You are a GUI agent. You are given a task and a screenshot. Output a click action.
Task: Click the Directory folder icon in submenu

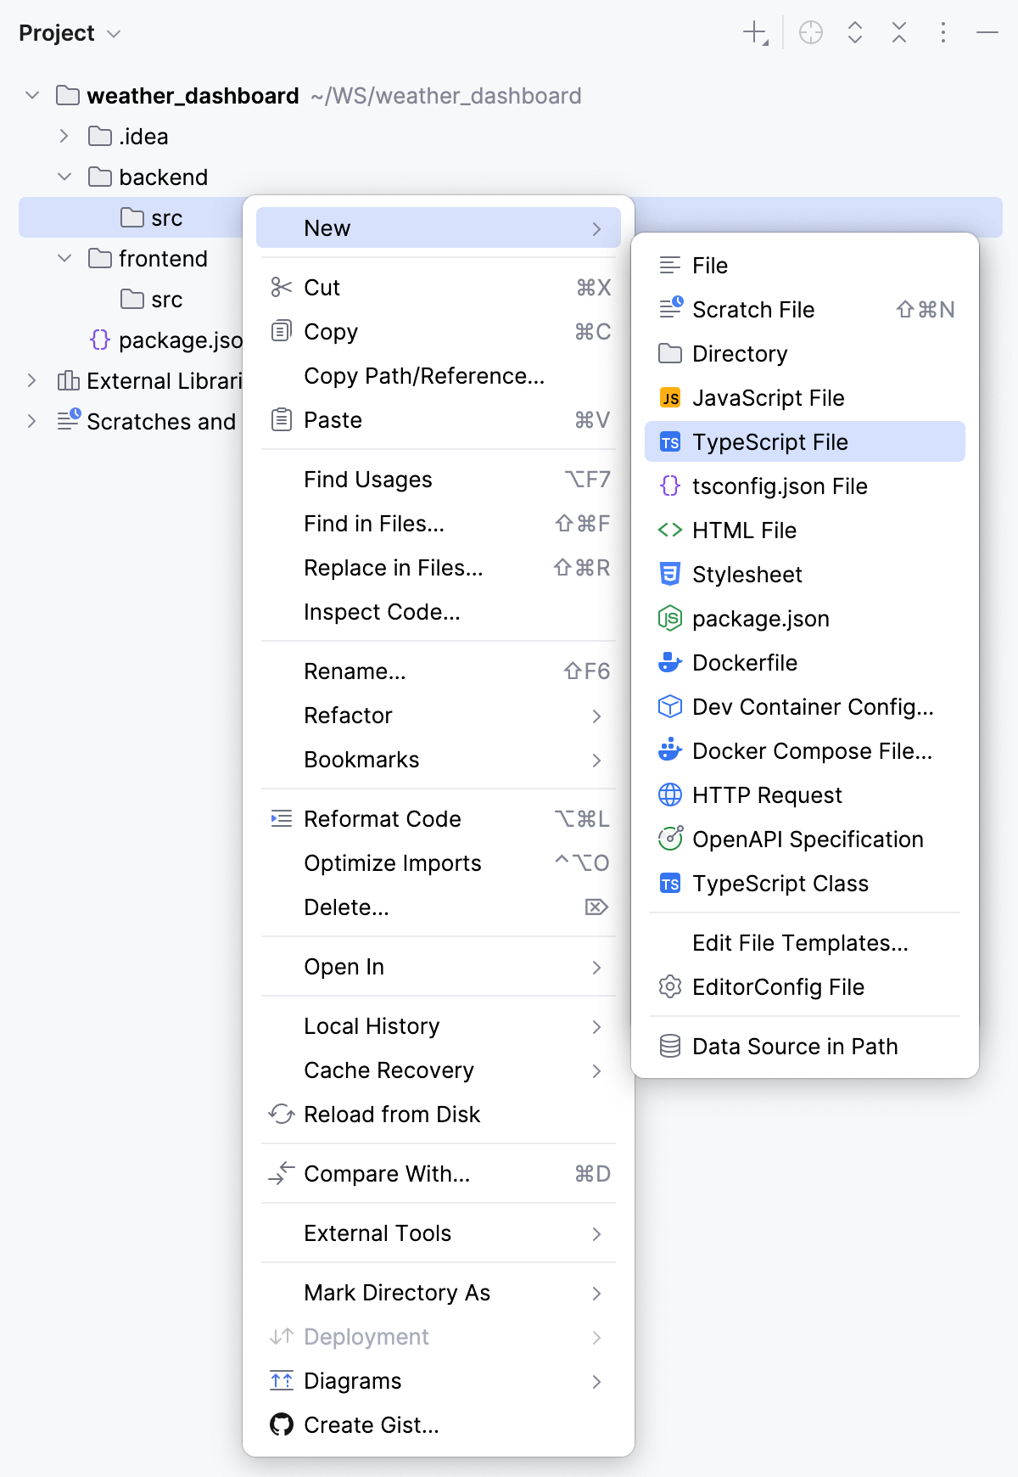point(670,353)
